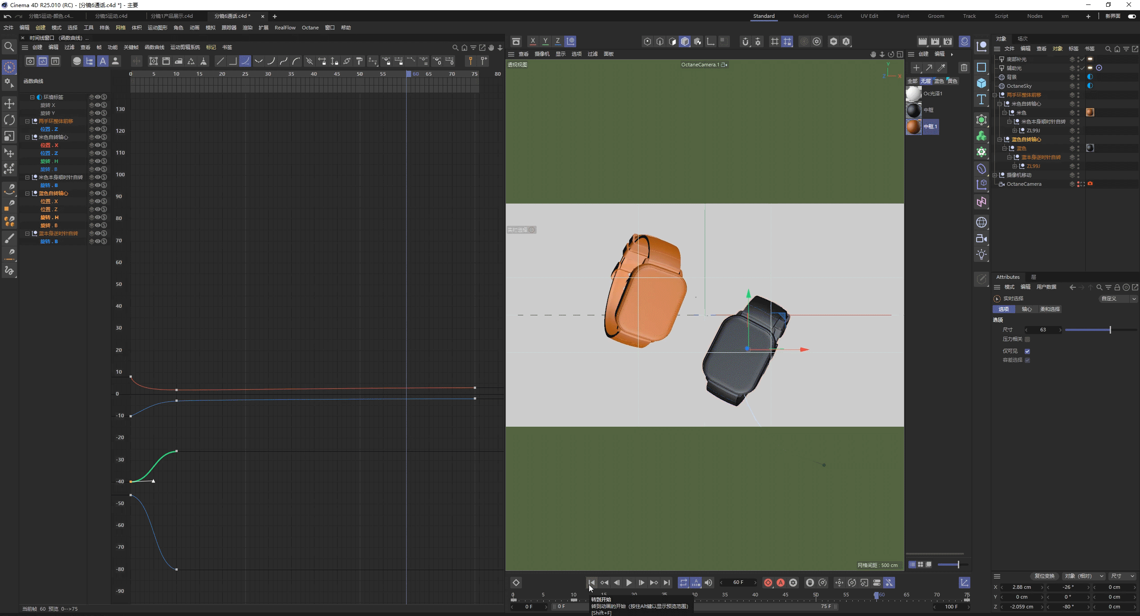Select the Move tool in left toolbar
1140x616 pixels.
pos(9,104)
